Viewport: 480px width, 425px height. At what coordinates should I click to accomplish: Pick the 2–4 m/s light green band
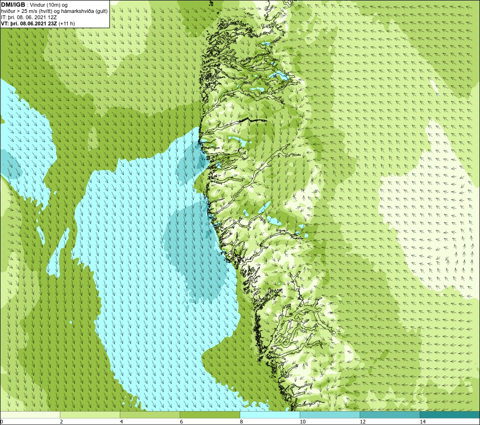pyautogui.click(x=90, y=414)
